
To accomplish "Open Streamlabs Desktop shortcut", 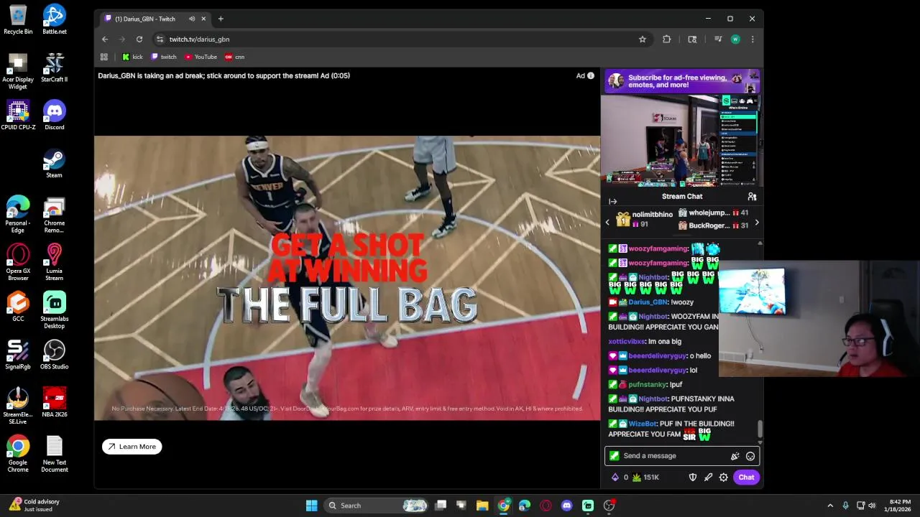I will (x=54, y=310).
